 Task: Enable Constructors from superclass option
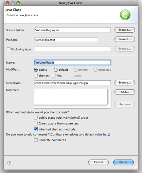[x=36, y=123]
